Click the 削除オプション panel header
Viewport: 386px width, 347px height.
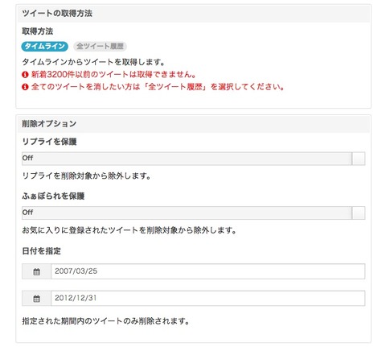tap(194, 124)
